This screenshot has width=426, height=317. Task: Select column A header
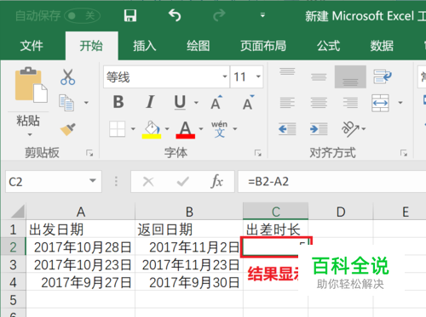click(x=81, y=212)
